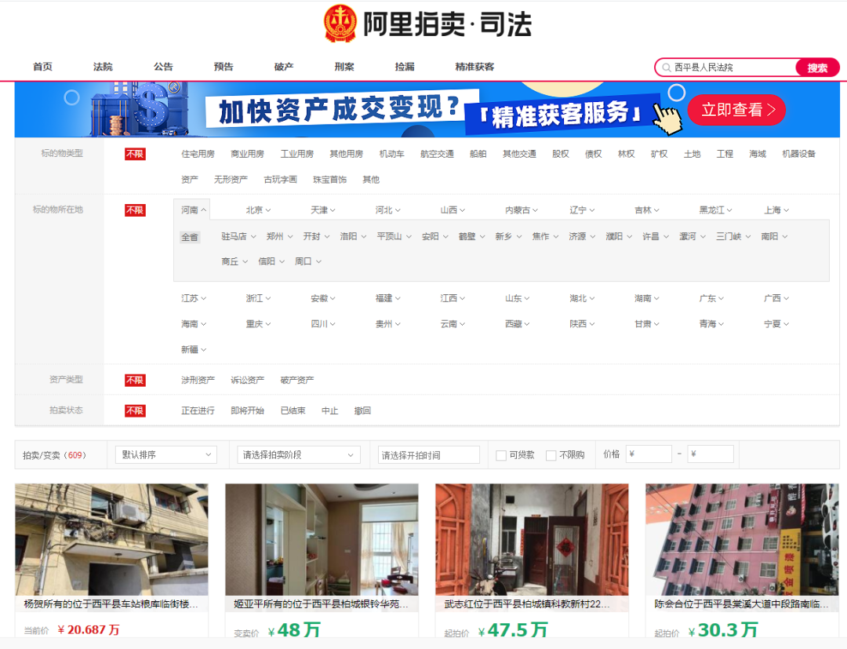Click the 请选择开拍时间 date field
Viewport: 847px width, 649px height.
(x=428, y=454)
